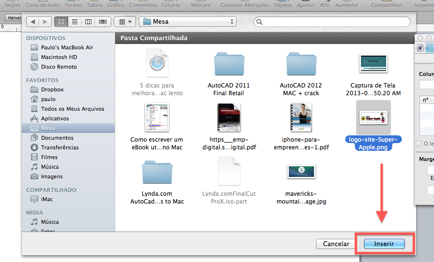Switch to column view mode

(x=89, y=22)
